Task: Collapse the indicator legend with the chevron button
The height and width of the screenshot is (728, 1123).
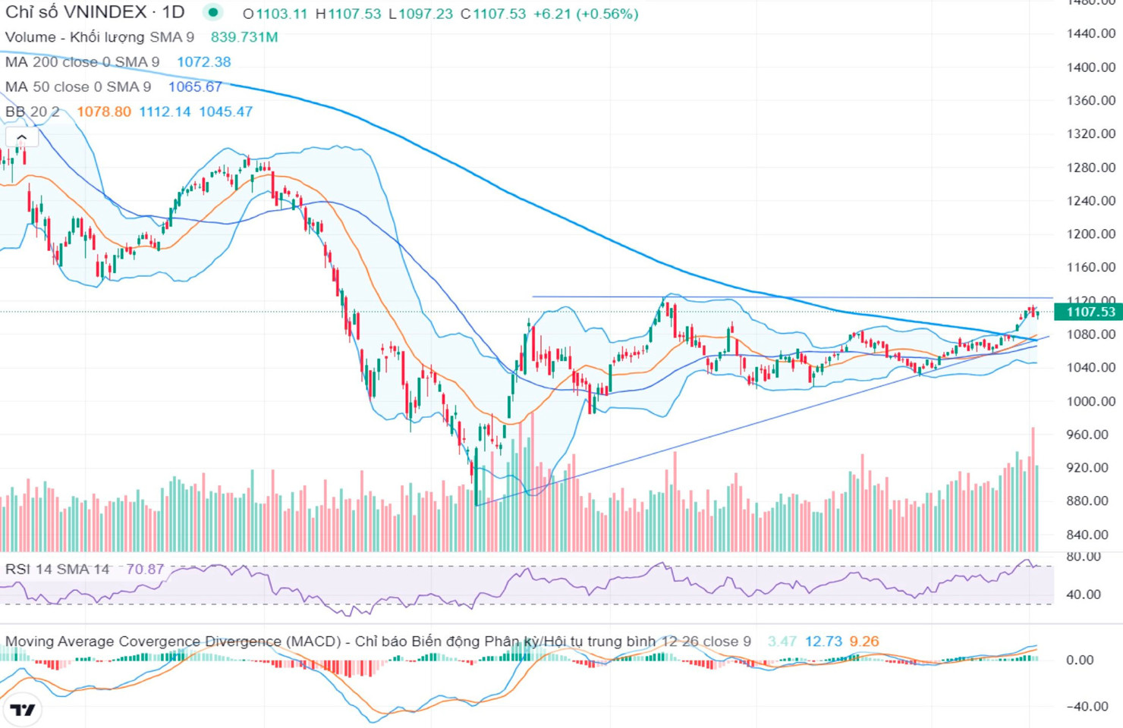Action: (x=21, y=137)
